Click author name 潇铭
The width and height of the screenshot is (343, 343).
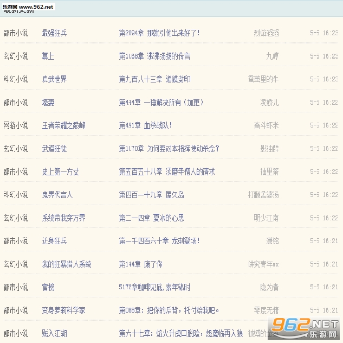(x=273, y=241)
